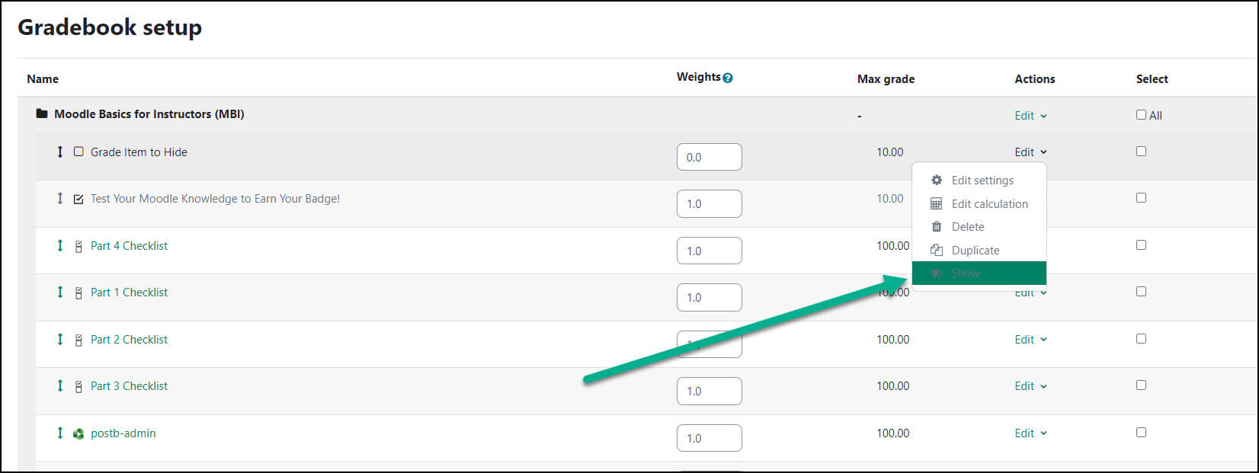Check the select box for Grade Item to Hide
Image resolution: width=1259 pixels, height=473 pixels.
coord(1141,151)
